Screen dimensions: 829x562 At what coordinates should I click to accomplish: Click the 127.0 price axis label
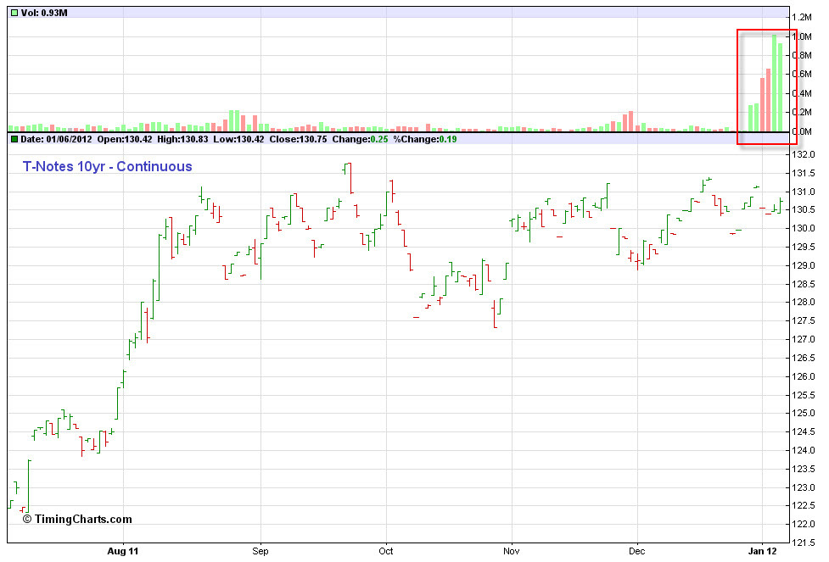click(803, 340)
